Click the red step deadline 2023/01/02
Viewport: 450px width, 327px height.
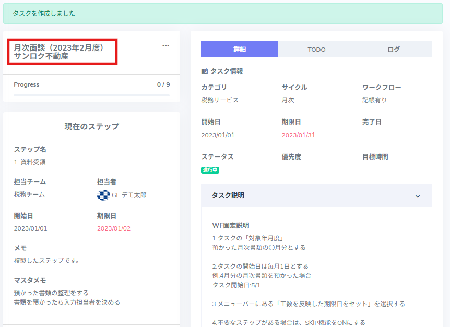point(114,228)
